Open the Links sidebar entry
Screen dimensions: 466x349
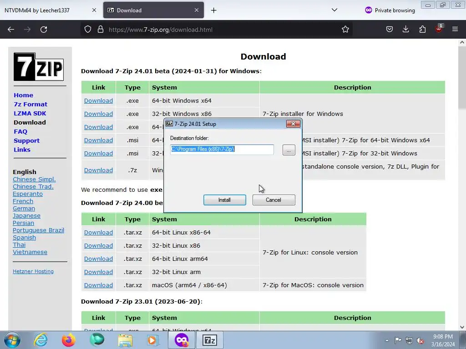(x=22, y=150)
